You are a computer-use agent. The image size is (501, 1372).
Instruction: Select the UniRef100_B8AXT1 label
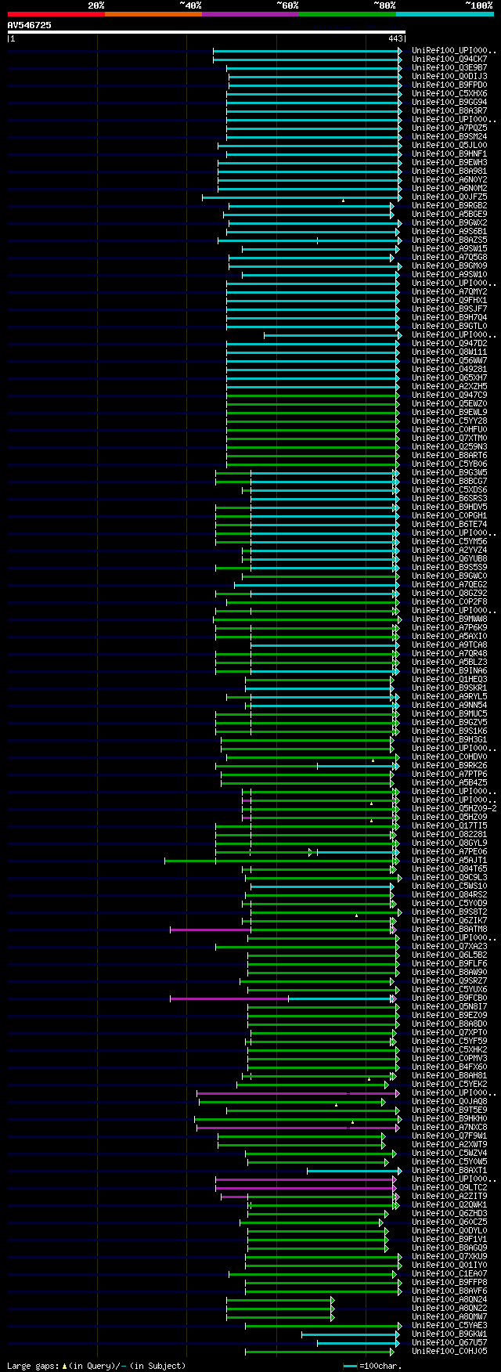point(449,1170)
